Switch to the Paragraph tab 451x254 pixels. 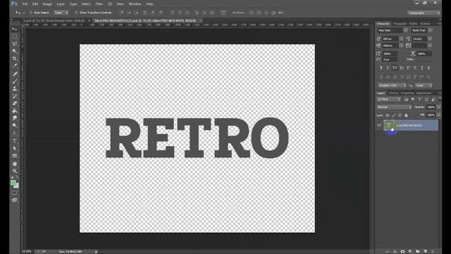(x=400, y=23)
